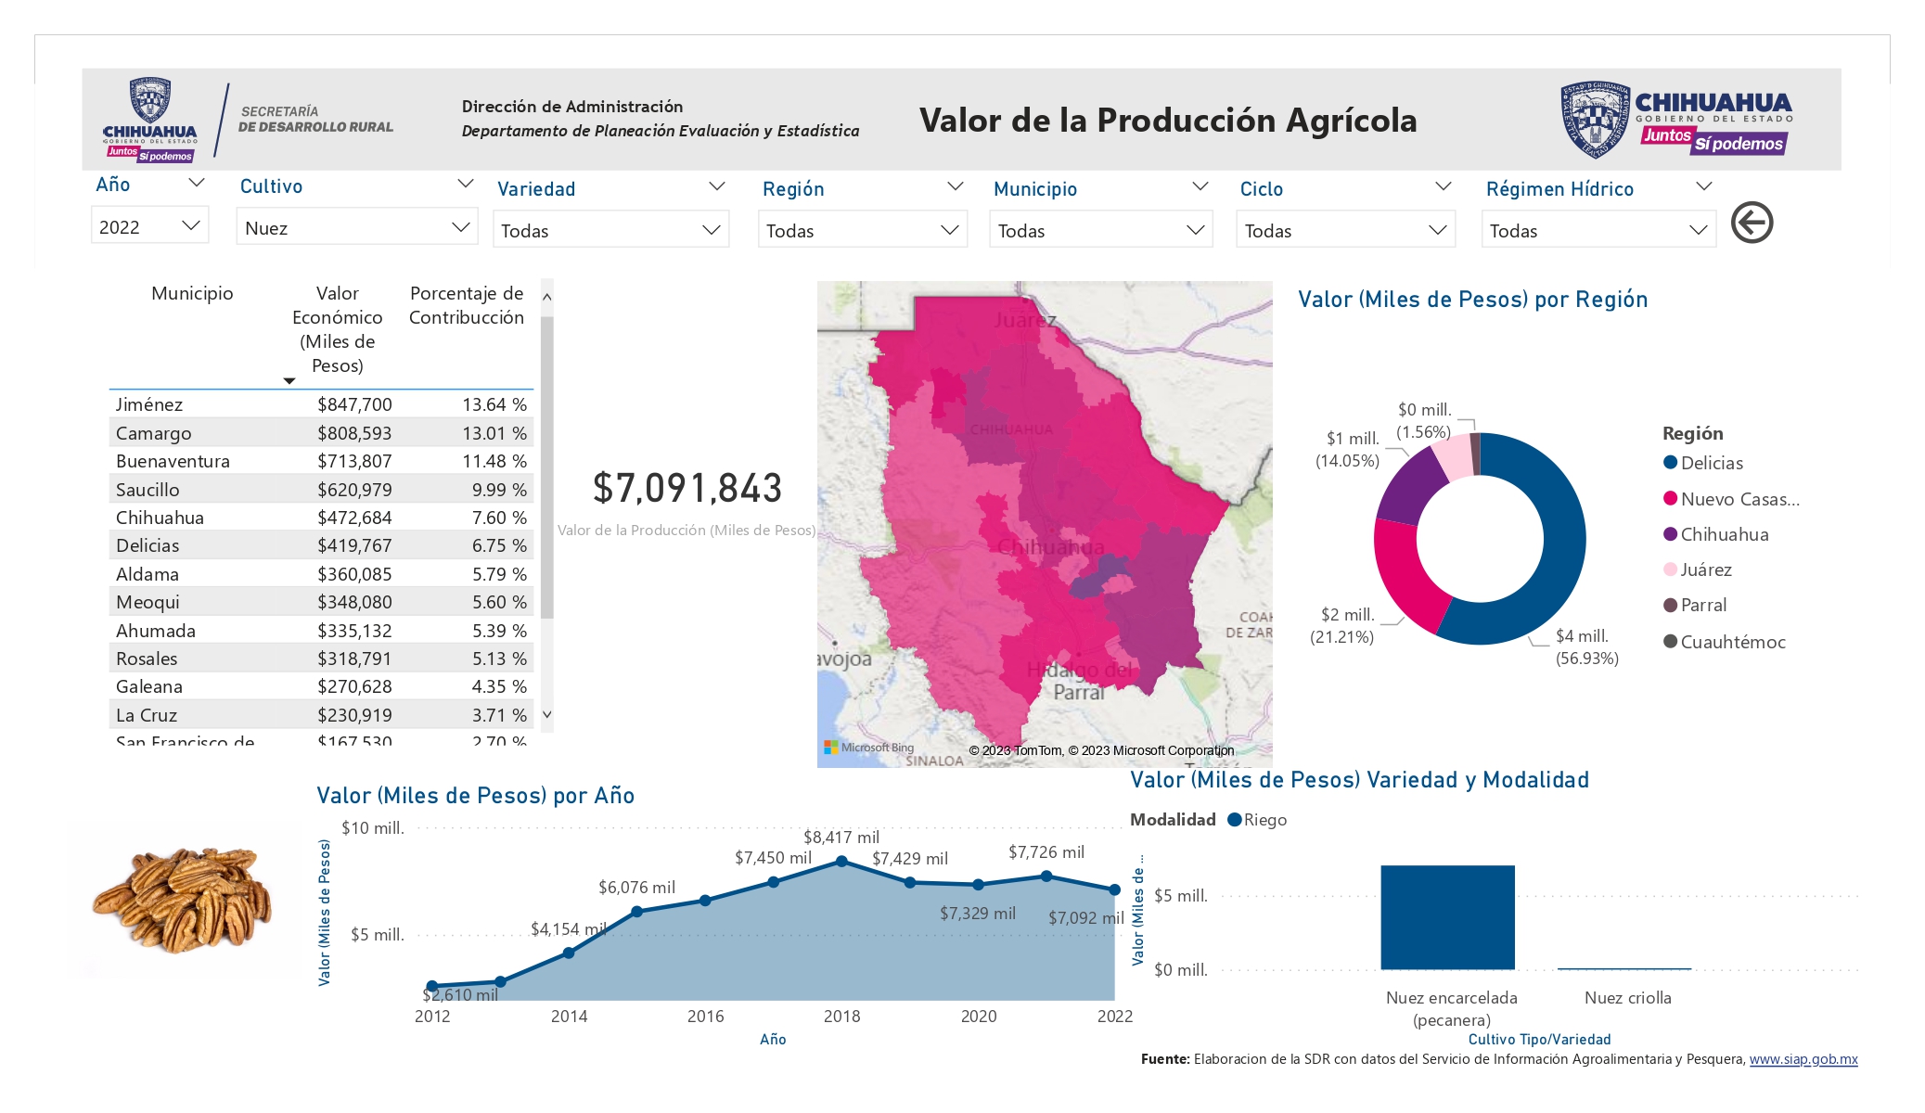Click the $472,684 value for Chihuahua
Screen dimensions: 1925x1113
pyautogui.click(x=354, y=518)
